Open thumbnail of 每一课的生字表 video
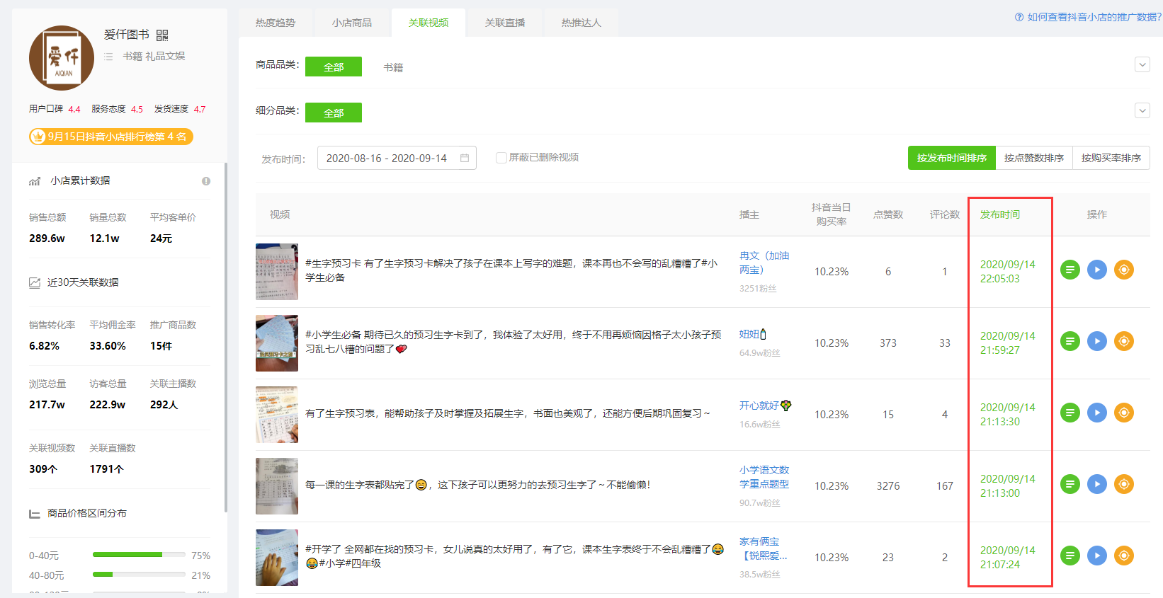This screenshot has height=598, width=1163. 277,486
